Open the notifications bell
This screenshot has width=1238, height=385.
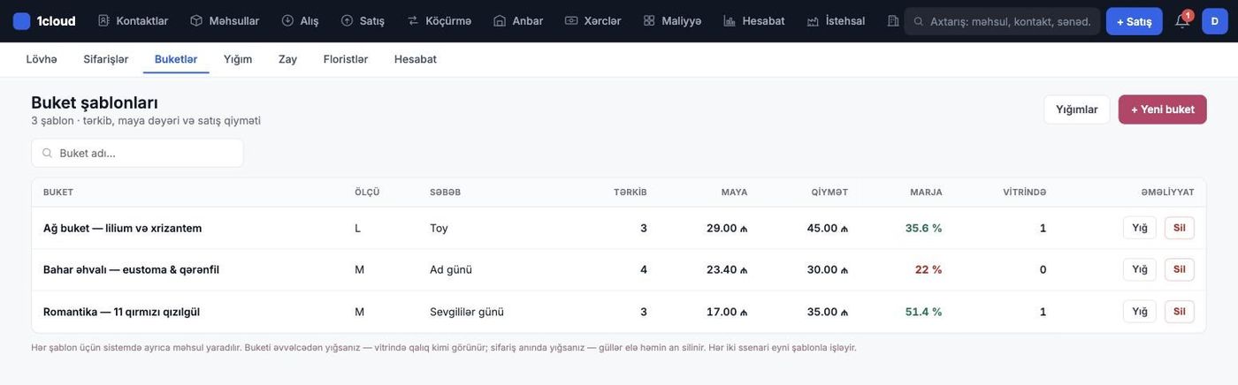click(1182, 21)
